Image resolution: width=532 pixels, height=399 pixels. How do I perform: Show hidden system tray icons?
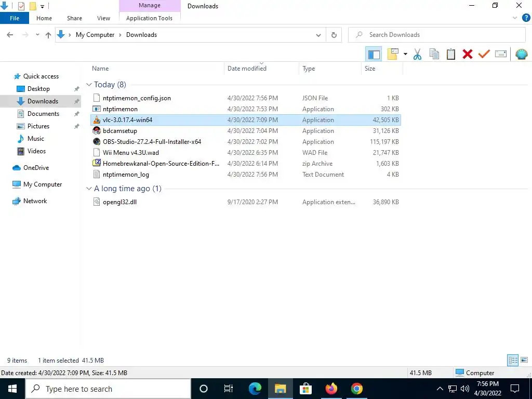click(440, 389)
